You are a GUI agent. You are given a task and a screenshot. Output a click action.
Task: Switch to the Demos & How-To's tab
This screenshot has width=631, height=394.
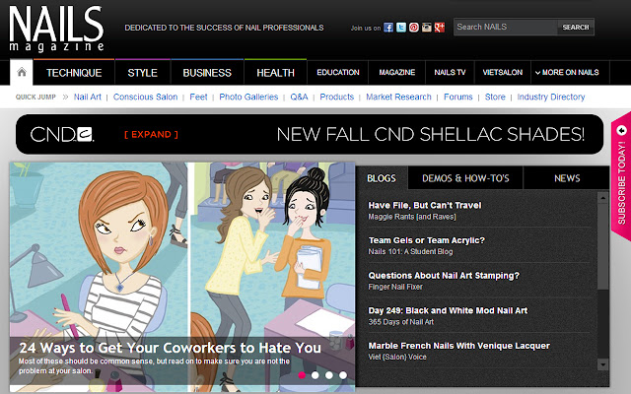point(465,178)
